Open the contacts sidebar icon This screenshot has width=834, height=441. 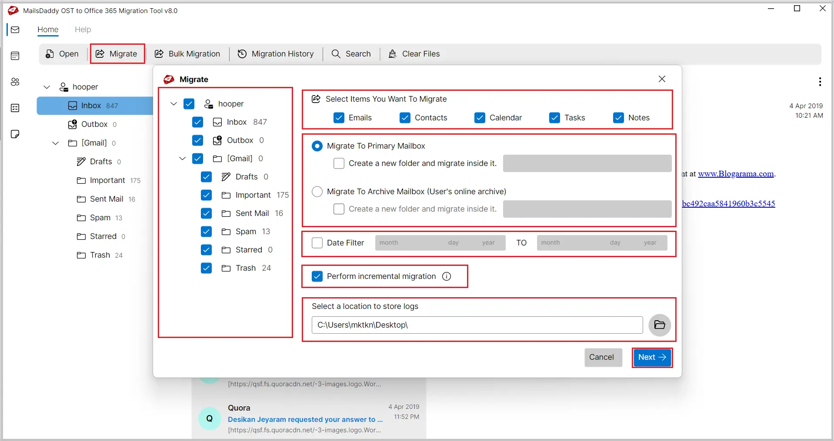click(x=15, y=82)
